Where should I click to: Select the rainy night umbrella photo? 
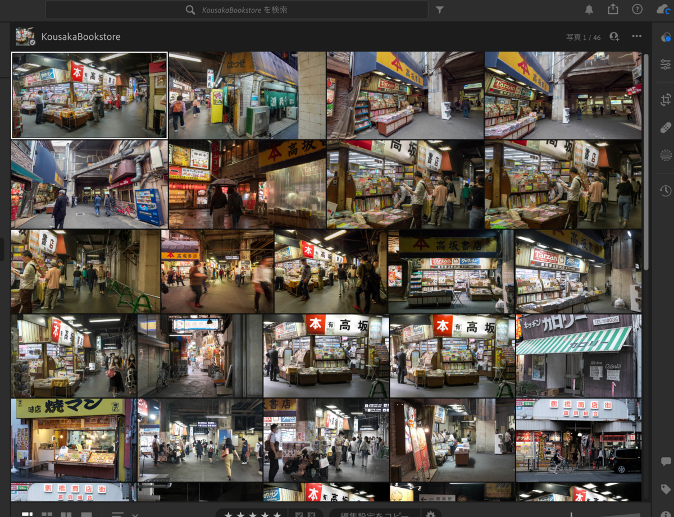pyautogui.click(x=247, y=185)
